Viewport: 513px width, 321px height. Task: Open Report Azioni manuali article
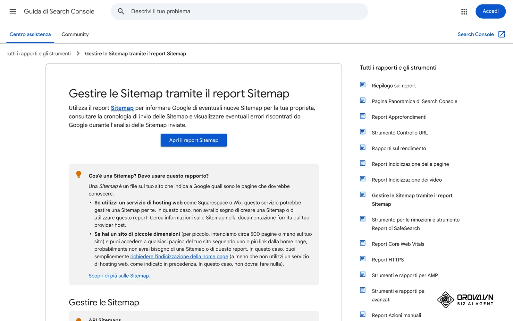pyautogui.click(x=396, y=316)
